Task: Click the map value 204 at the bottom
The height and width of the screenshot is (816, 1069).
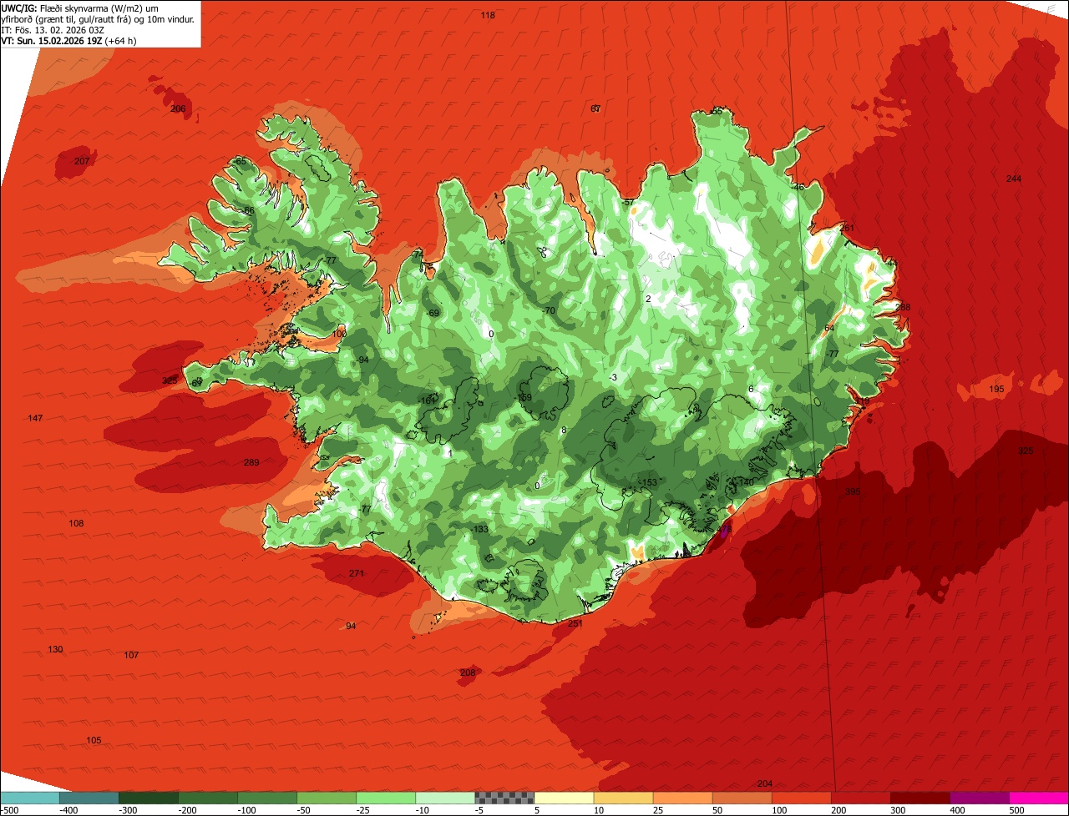Action: point(764,783)
